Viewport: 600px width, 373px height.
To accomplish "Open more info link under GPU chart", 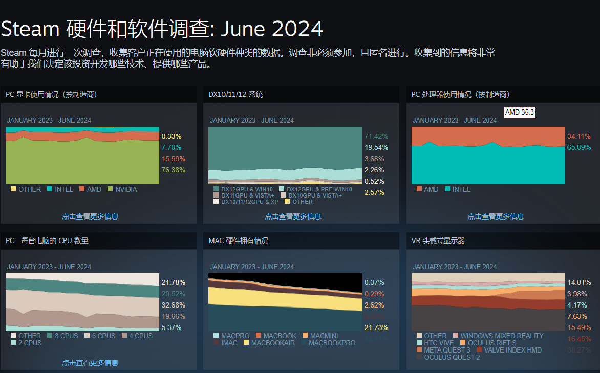I will point(90,216).
